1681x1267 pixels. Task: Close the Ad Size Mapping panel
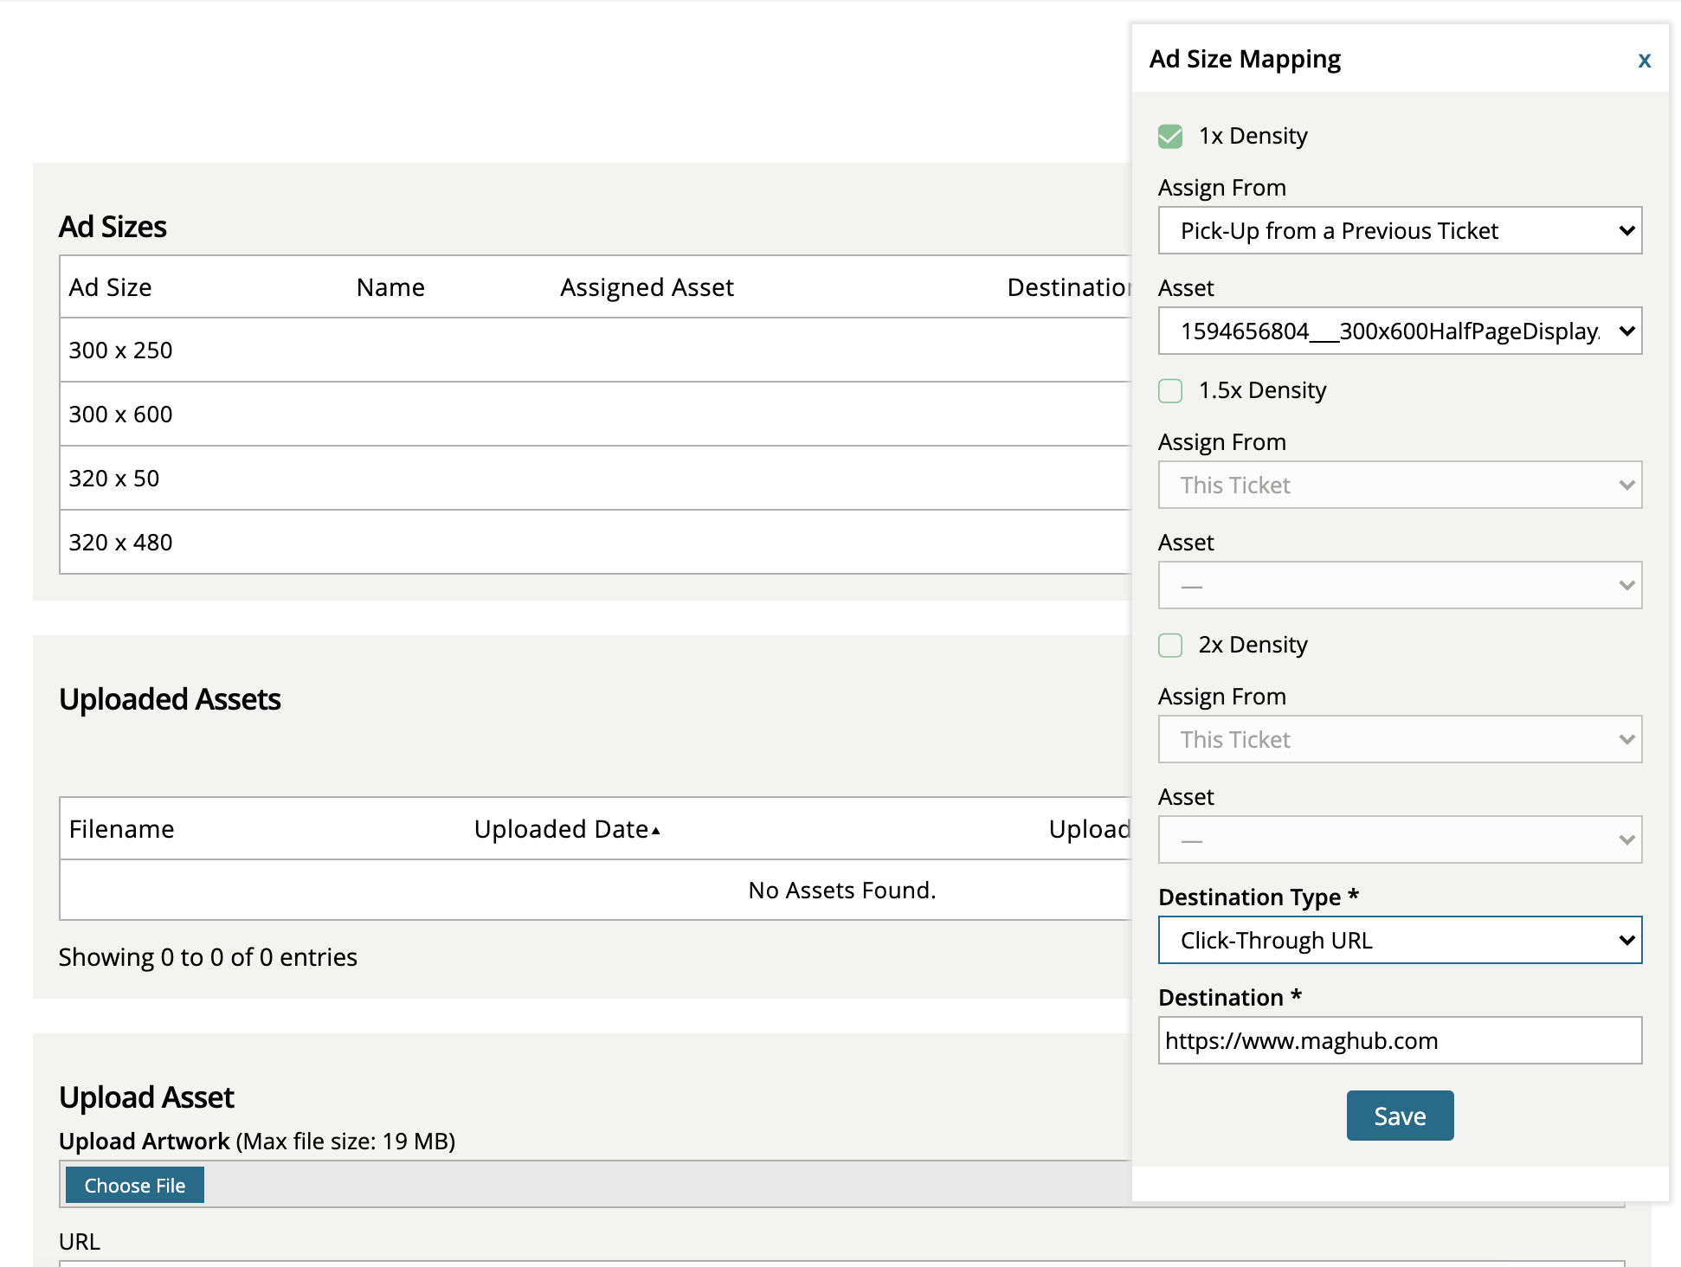(x=1644, y=61)
